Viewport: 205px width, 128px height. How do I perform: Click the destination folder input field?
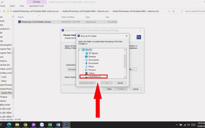(x=72, y=69)
